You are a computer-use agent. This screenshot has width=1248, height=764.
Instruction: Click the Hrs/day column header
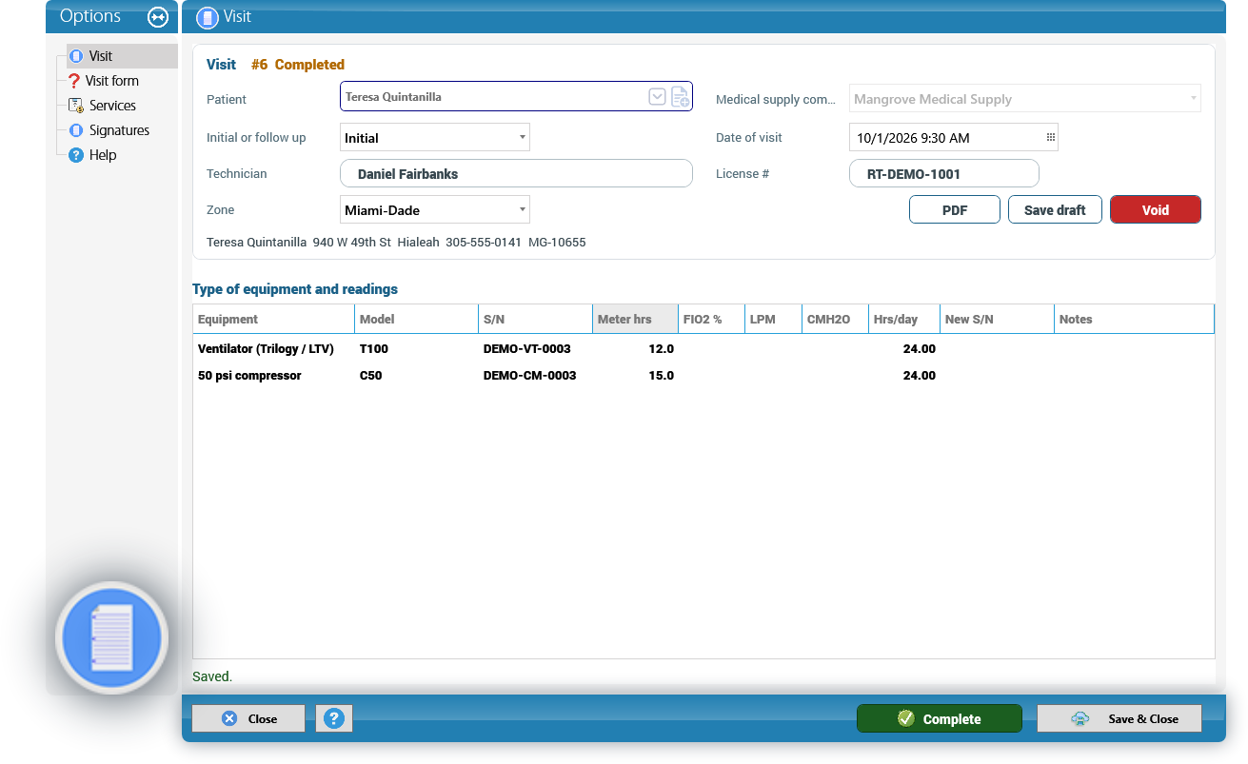coord(904,320)
